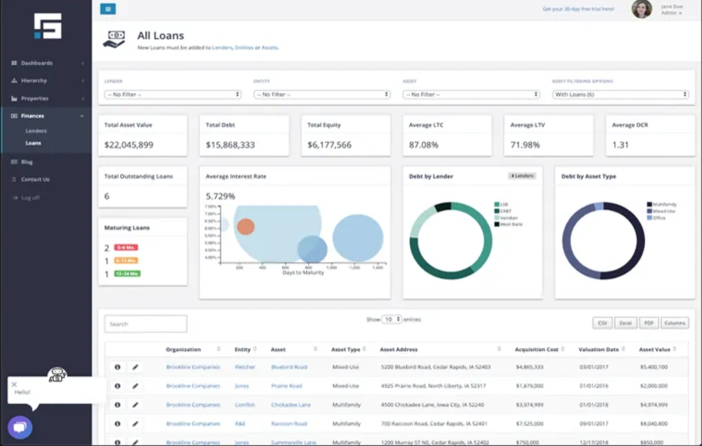Follow the Lenders link under All Loans
Viewport: 702px width, 446px height.
tap(222, 47)
